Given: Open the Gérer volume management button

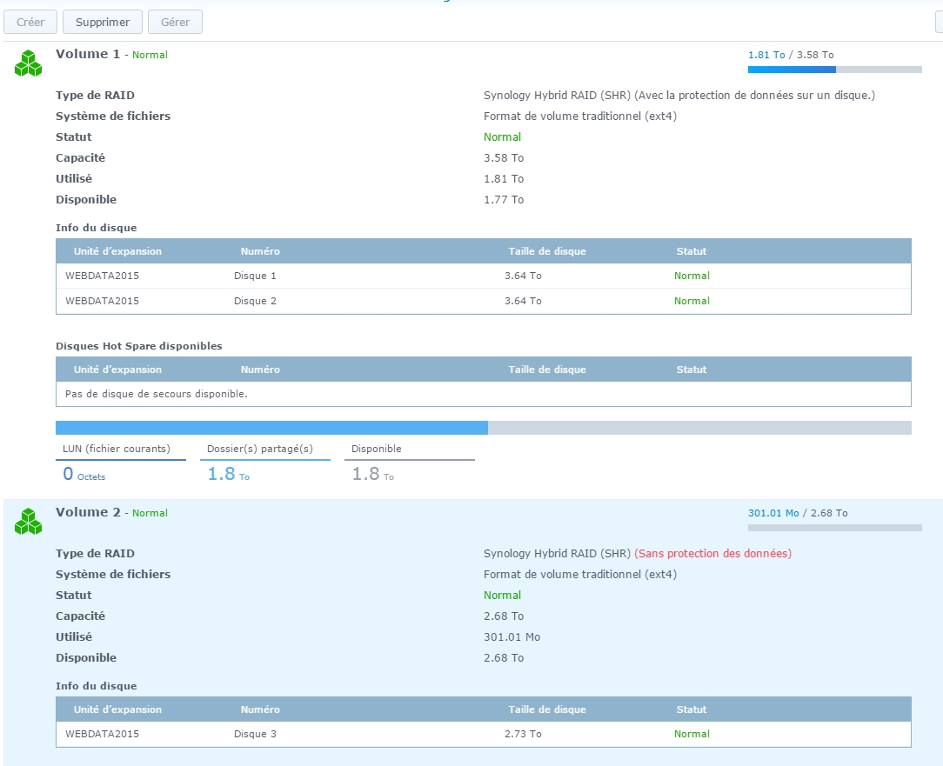Looking at the screenshot, I should (175, 22).
